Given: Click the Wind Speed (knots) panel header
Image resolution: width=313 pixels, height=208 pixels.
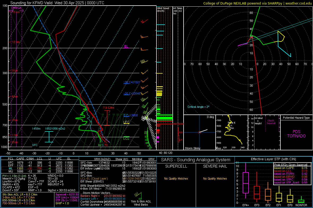Looking at the screenshot, I should pos(163,9).
